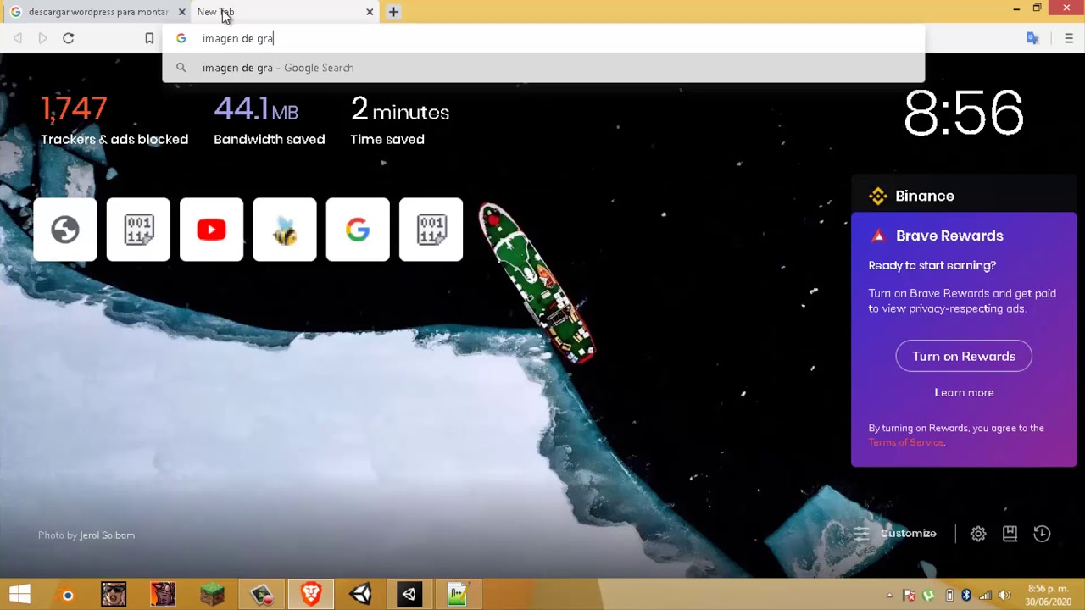
Task: Click the Google icon in address bar
Action: point(181,38)
